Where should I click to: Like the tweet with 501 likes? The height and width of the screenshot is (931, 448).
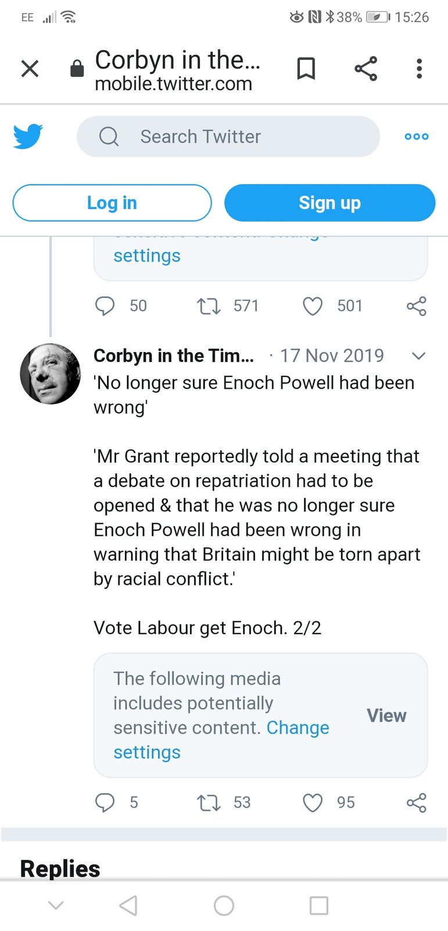point(313,306)
